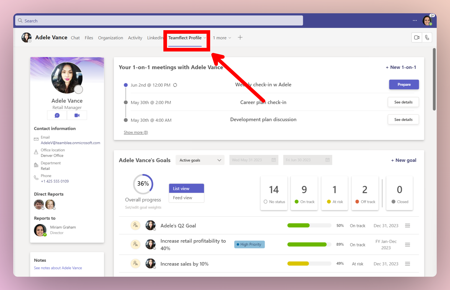Open See notes about Adele Vance

(58, 268)
